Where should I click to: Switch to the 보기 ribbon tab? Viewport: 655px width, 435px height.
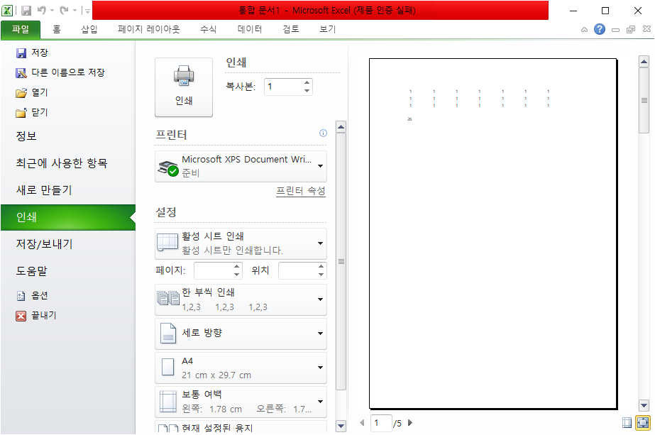(328, 29)
